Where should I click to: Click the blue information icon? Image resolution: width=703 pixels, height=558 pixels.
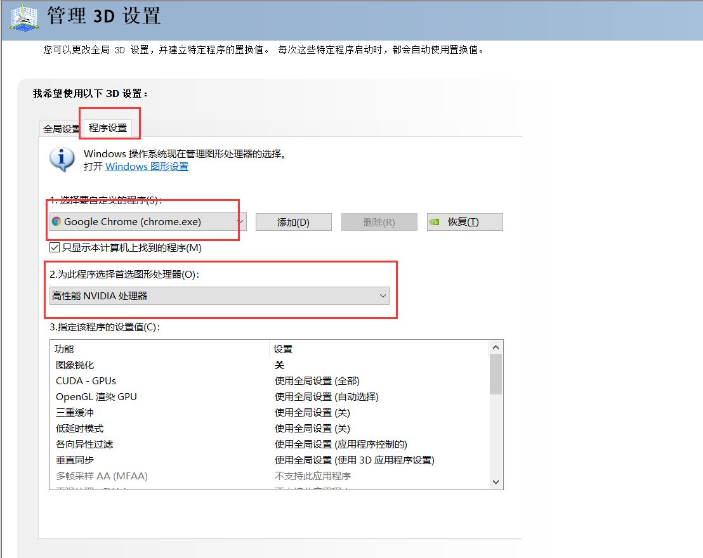click(x=62, y=160)
